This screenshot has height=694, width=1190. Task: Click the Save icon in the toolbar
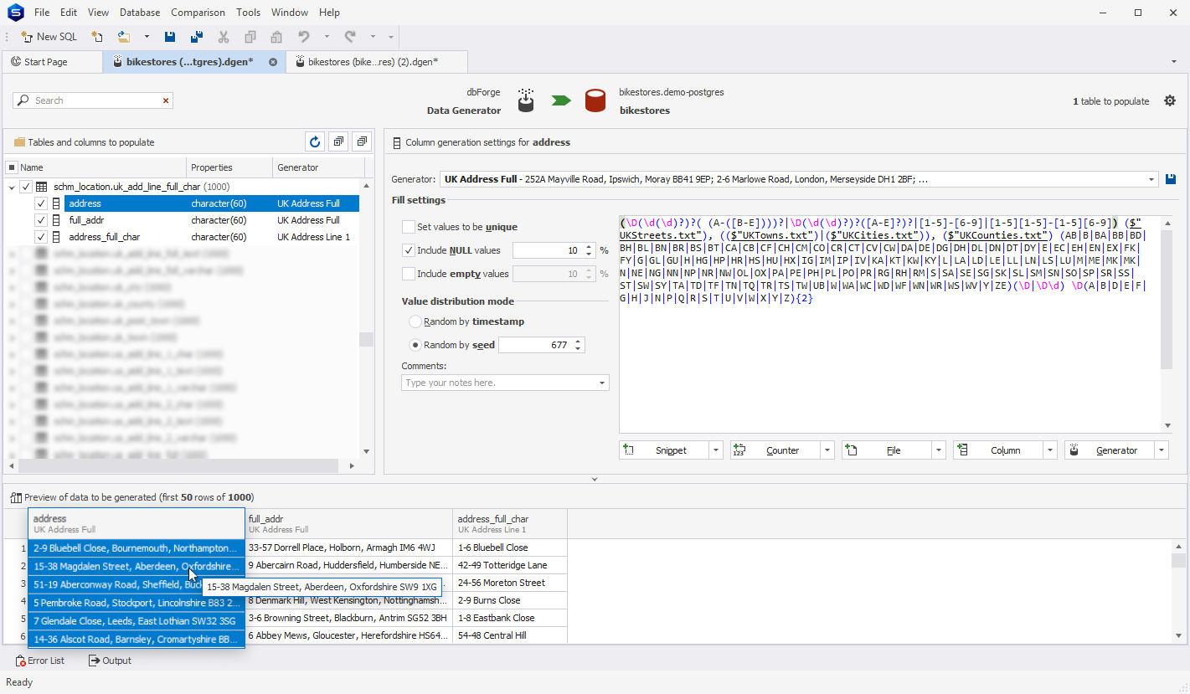click(x=170, y=37)
